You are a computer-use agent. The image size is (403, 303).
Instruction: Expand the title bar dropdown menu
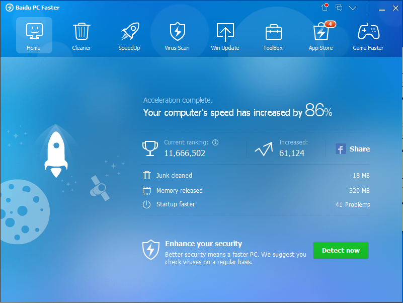point(353,8)
